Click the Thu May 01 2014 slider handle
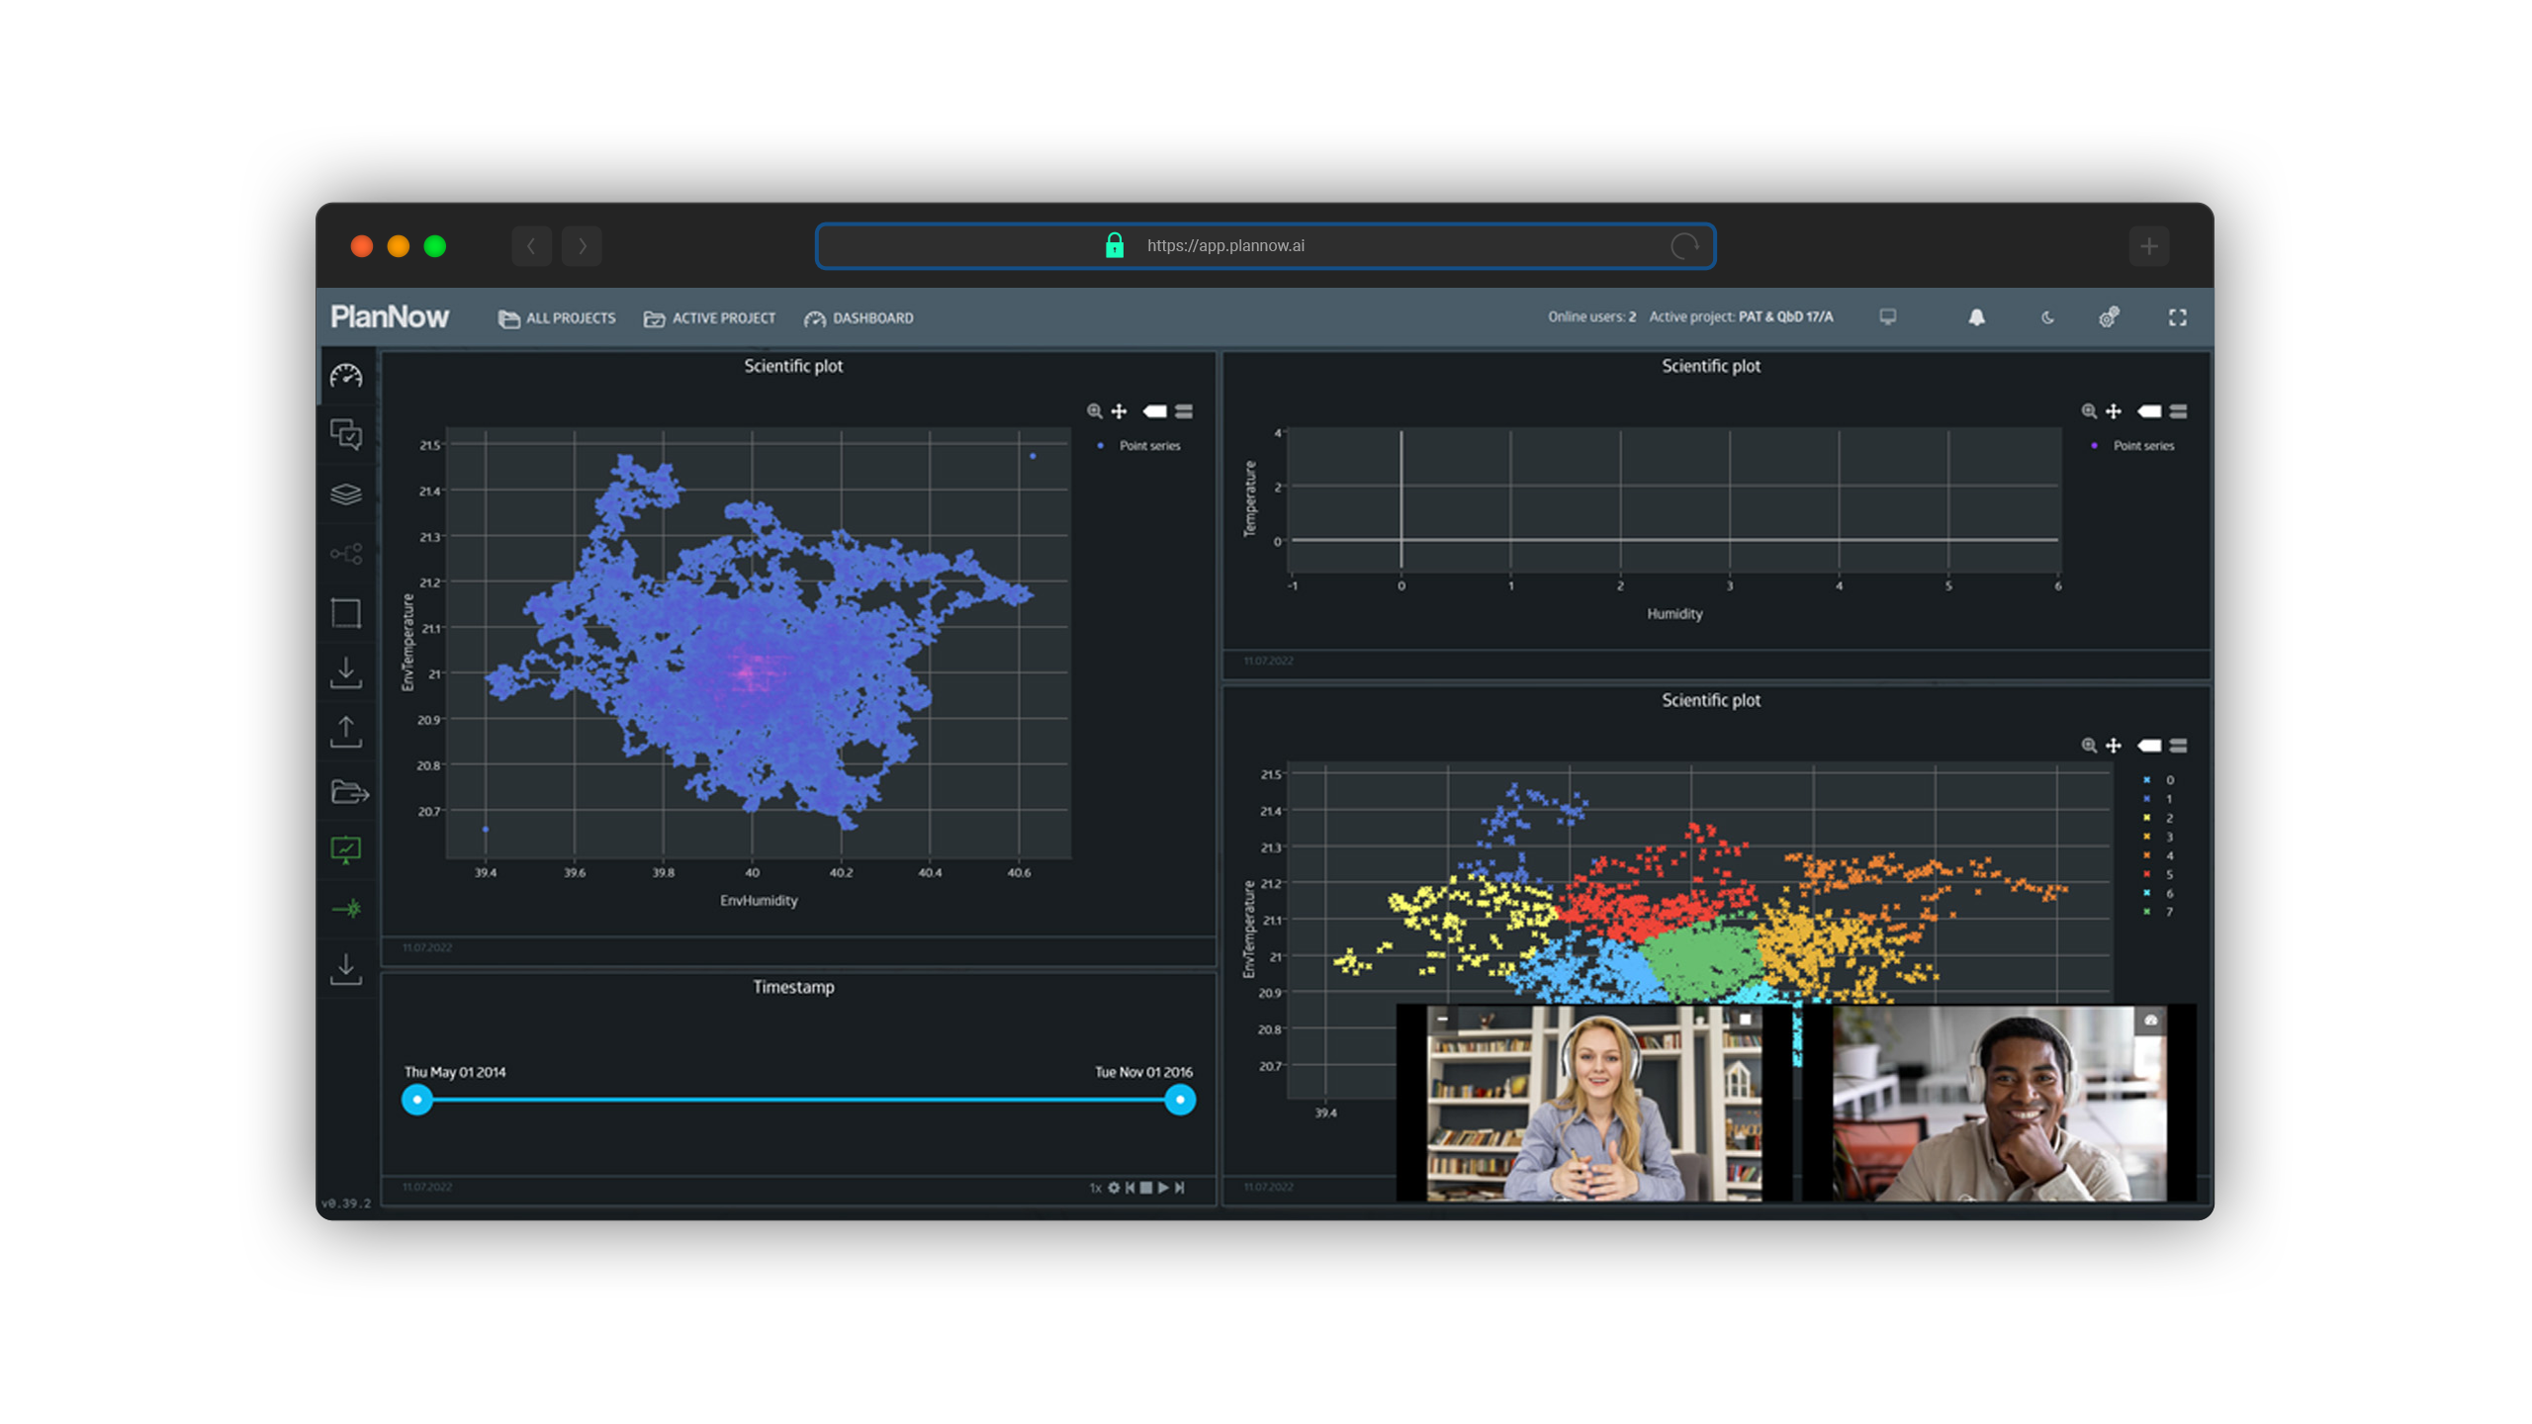 [417, 1100]
